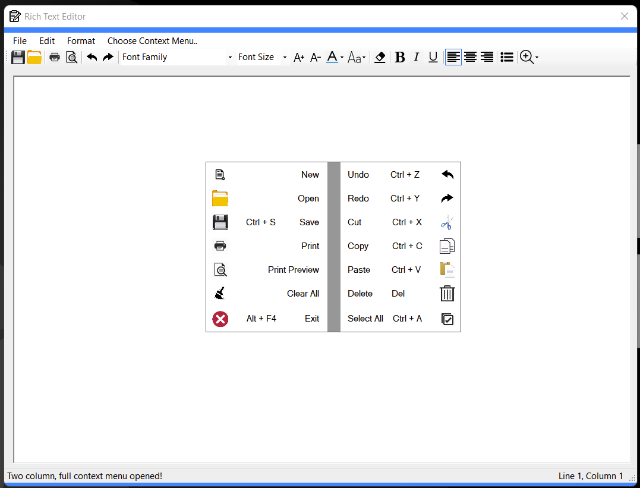Click the Decrease font size A- icon
This screenshot has height=488, width=640.
[x=316, y=57]
